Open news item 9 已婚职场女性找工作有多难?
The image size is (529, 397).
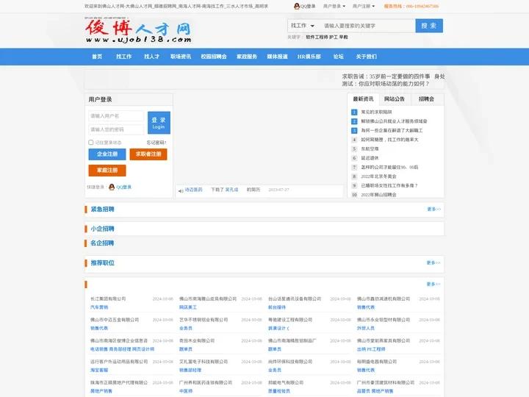point(389,186)
